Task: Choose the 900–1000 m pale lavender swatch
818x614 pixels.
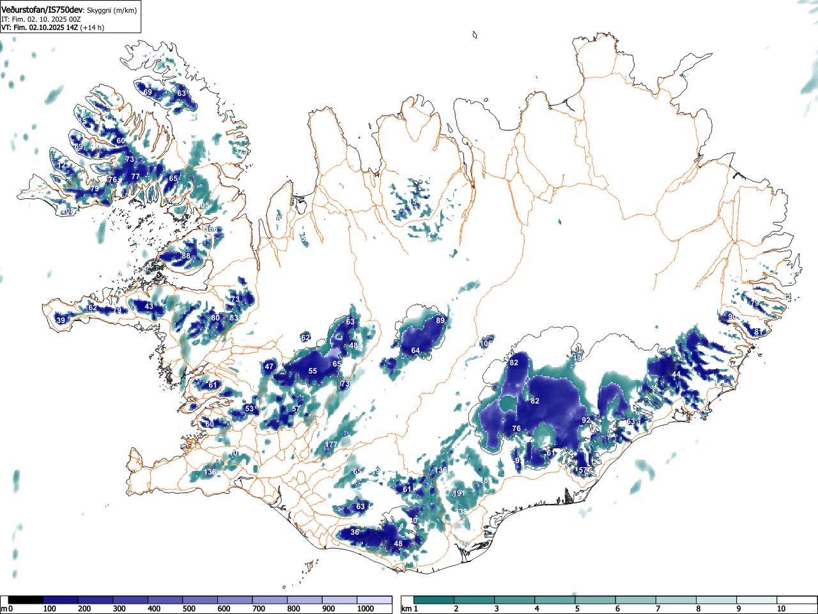Action: click(x=339, y=600)
